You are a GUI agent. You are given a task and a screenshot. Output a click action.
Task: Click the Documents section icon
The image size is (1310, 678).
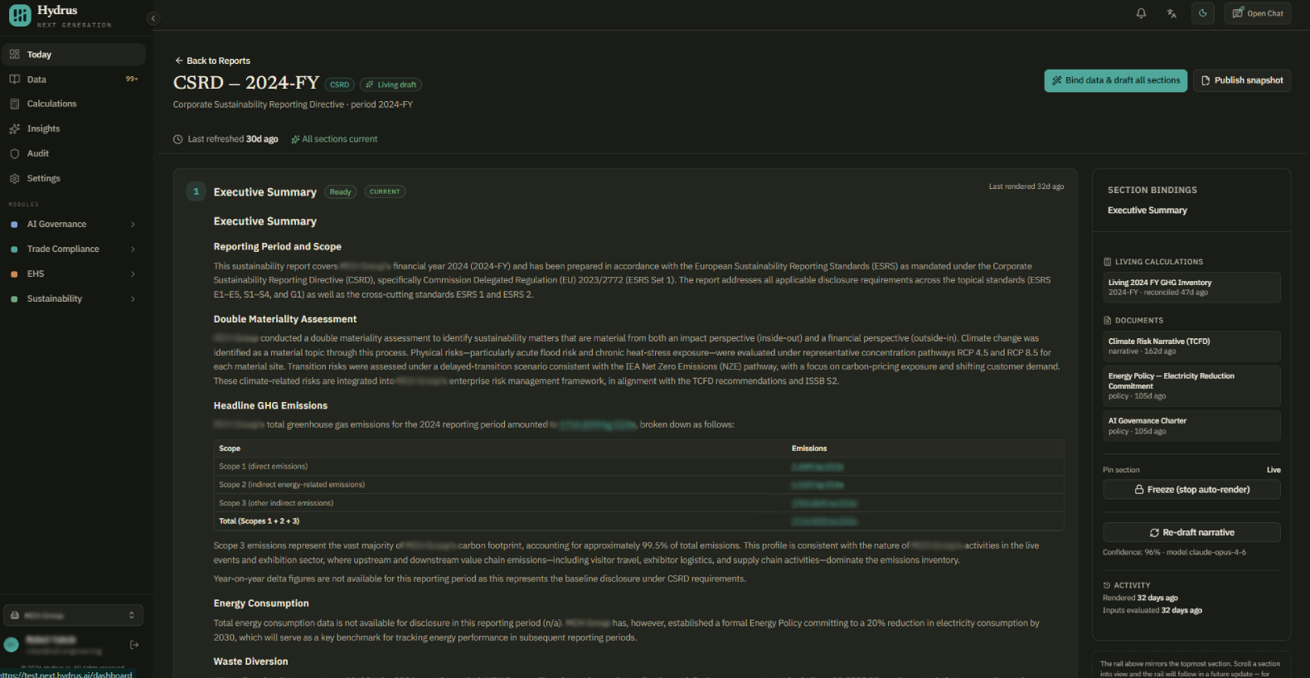(x=1107, y=321)
